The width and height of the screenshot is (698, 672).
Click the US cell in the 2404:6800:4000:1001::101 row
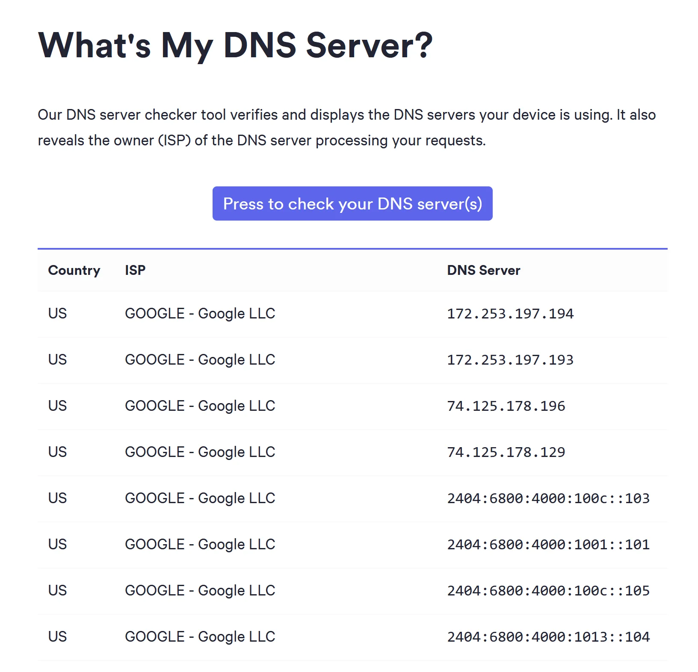57,545
